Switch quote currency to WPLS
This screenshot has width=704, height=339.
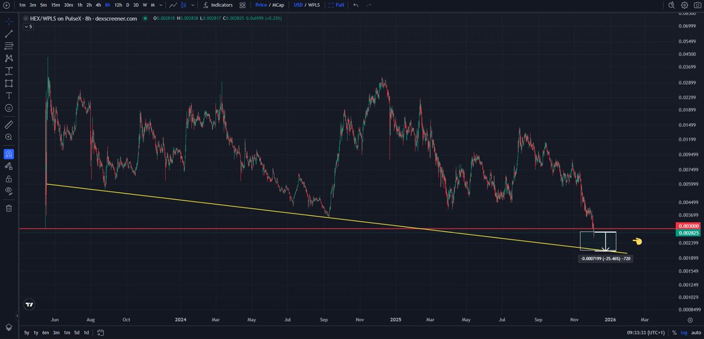pyautogui.click(x=314, y=5)
